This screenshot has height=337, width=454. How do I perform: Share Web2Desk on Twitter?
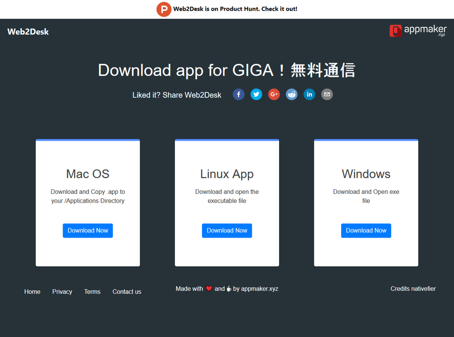click(256, 94)
